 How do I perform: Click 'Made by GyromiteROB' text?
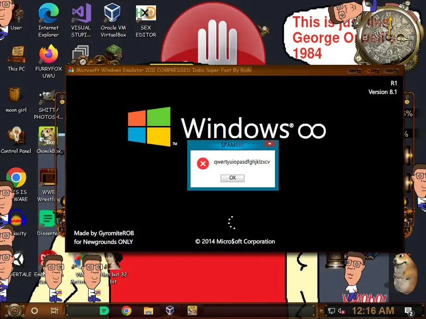coord(104,233)
